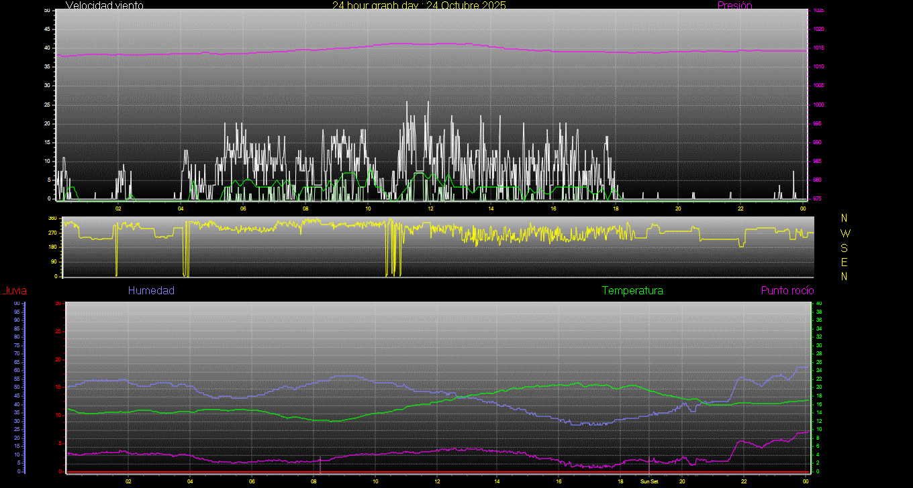
Task: Click the S compass direction letter
Action: tap(845, 247)
